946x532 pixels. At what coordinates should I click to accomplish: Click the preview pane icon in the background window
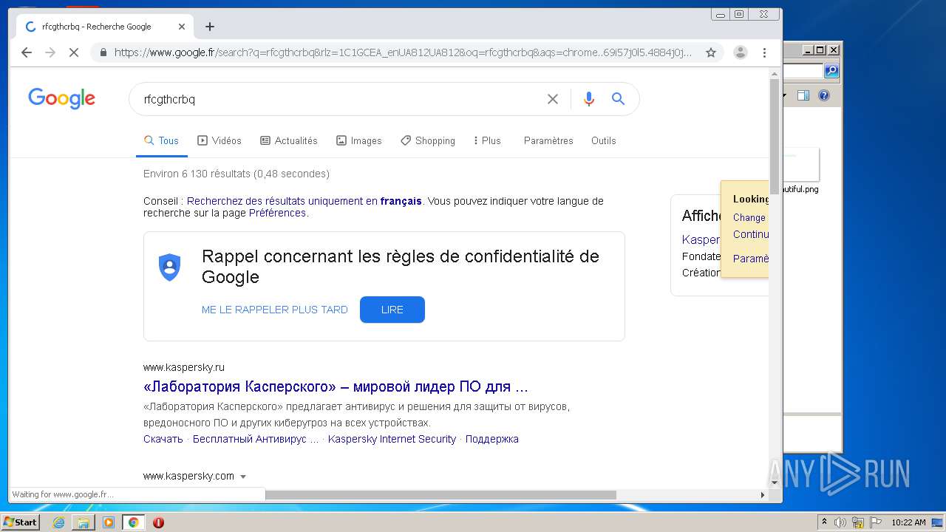(803, 95)
